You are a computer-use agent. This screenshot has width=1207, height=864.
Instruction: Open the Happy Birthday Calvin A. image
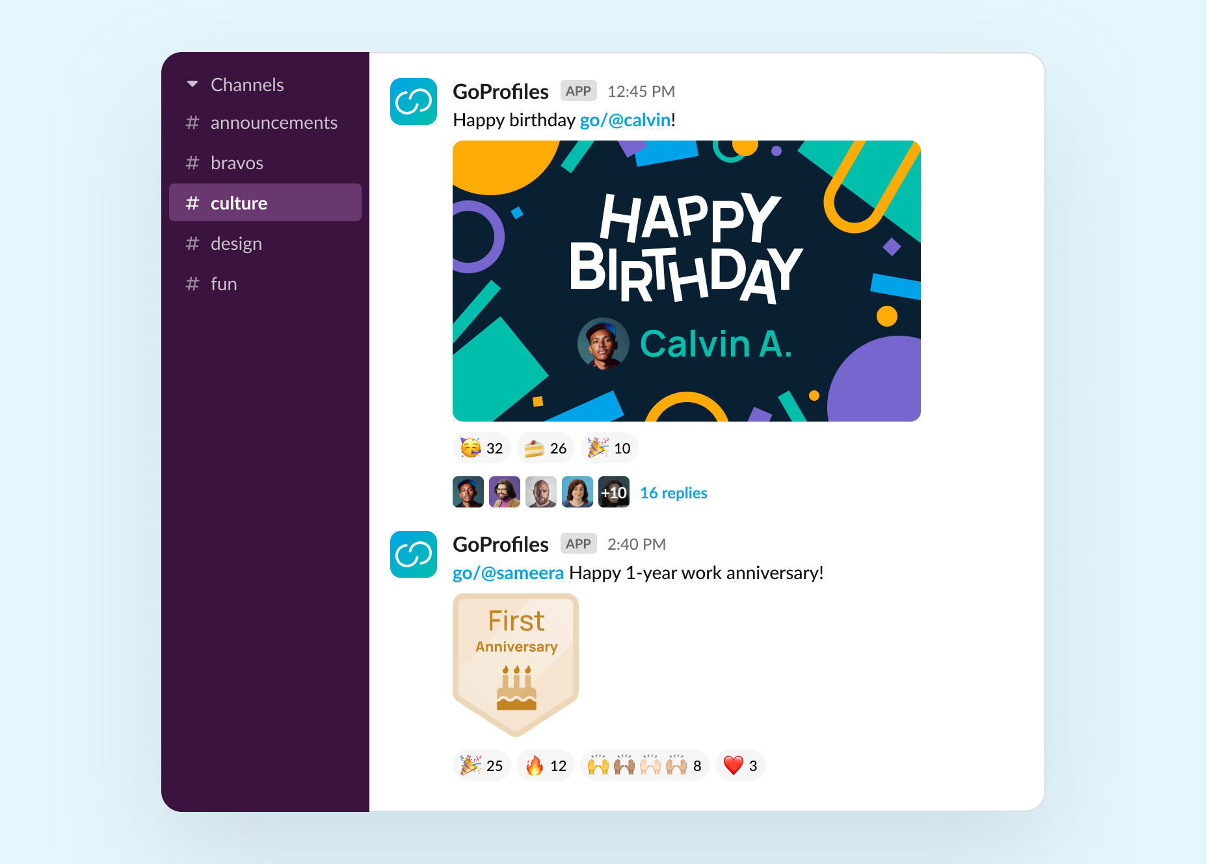(687, 281)
